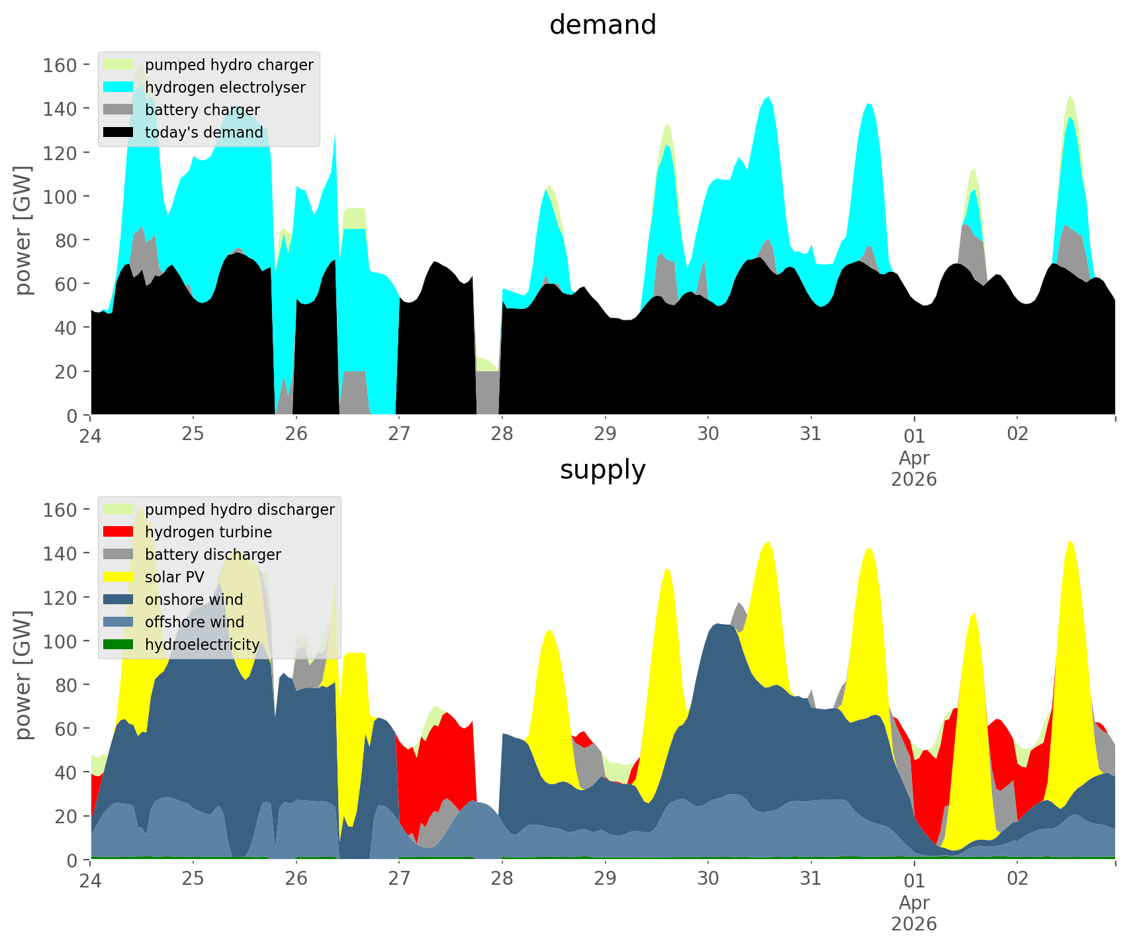Select the battery discharger legend label
1129x947 pixels.
pos(212,555)
